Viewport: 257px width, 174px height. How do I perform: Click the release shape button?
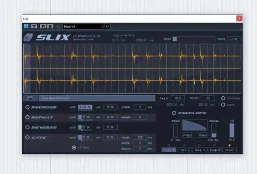(x=202, y=135)
